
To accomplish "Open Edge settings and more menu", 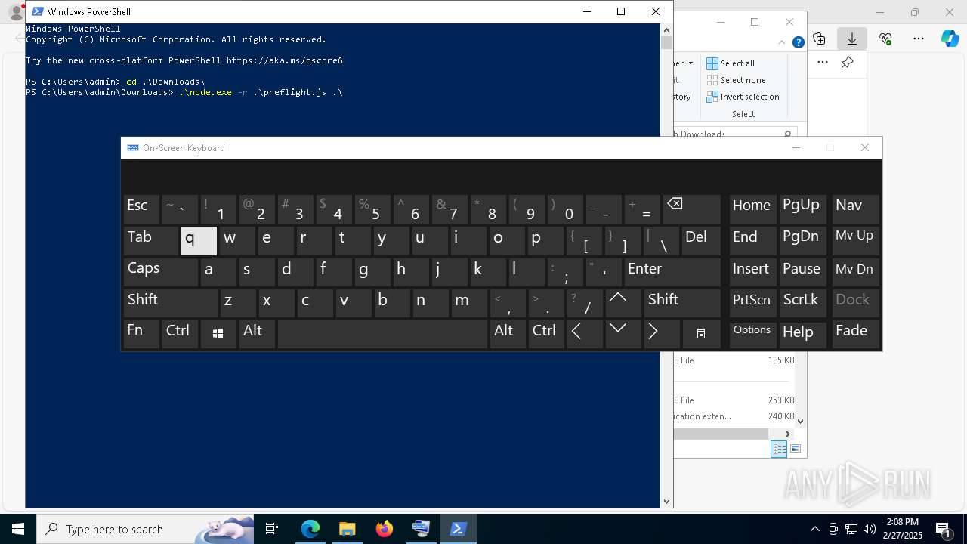I will [919, 39].
